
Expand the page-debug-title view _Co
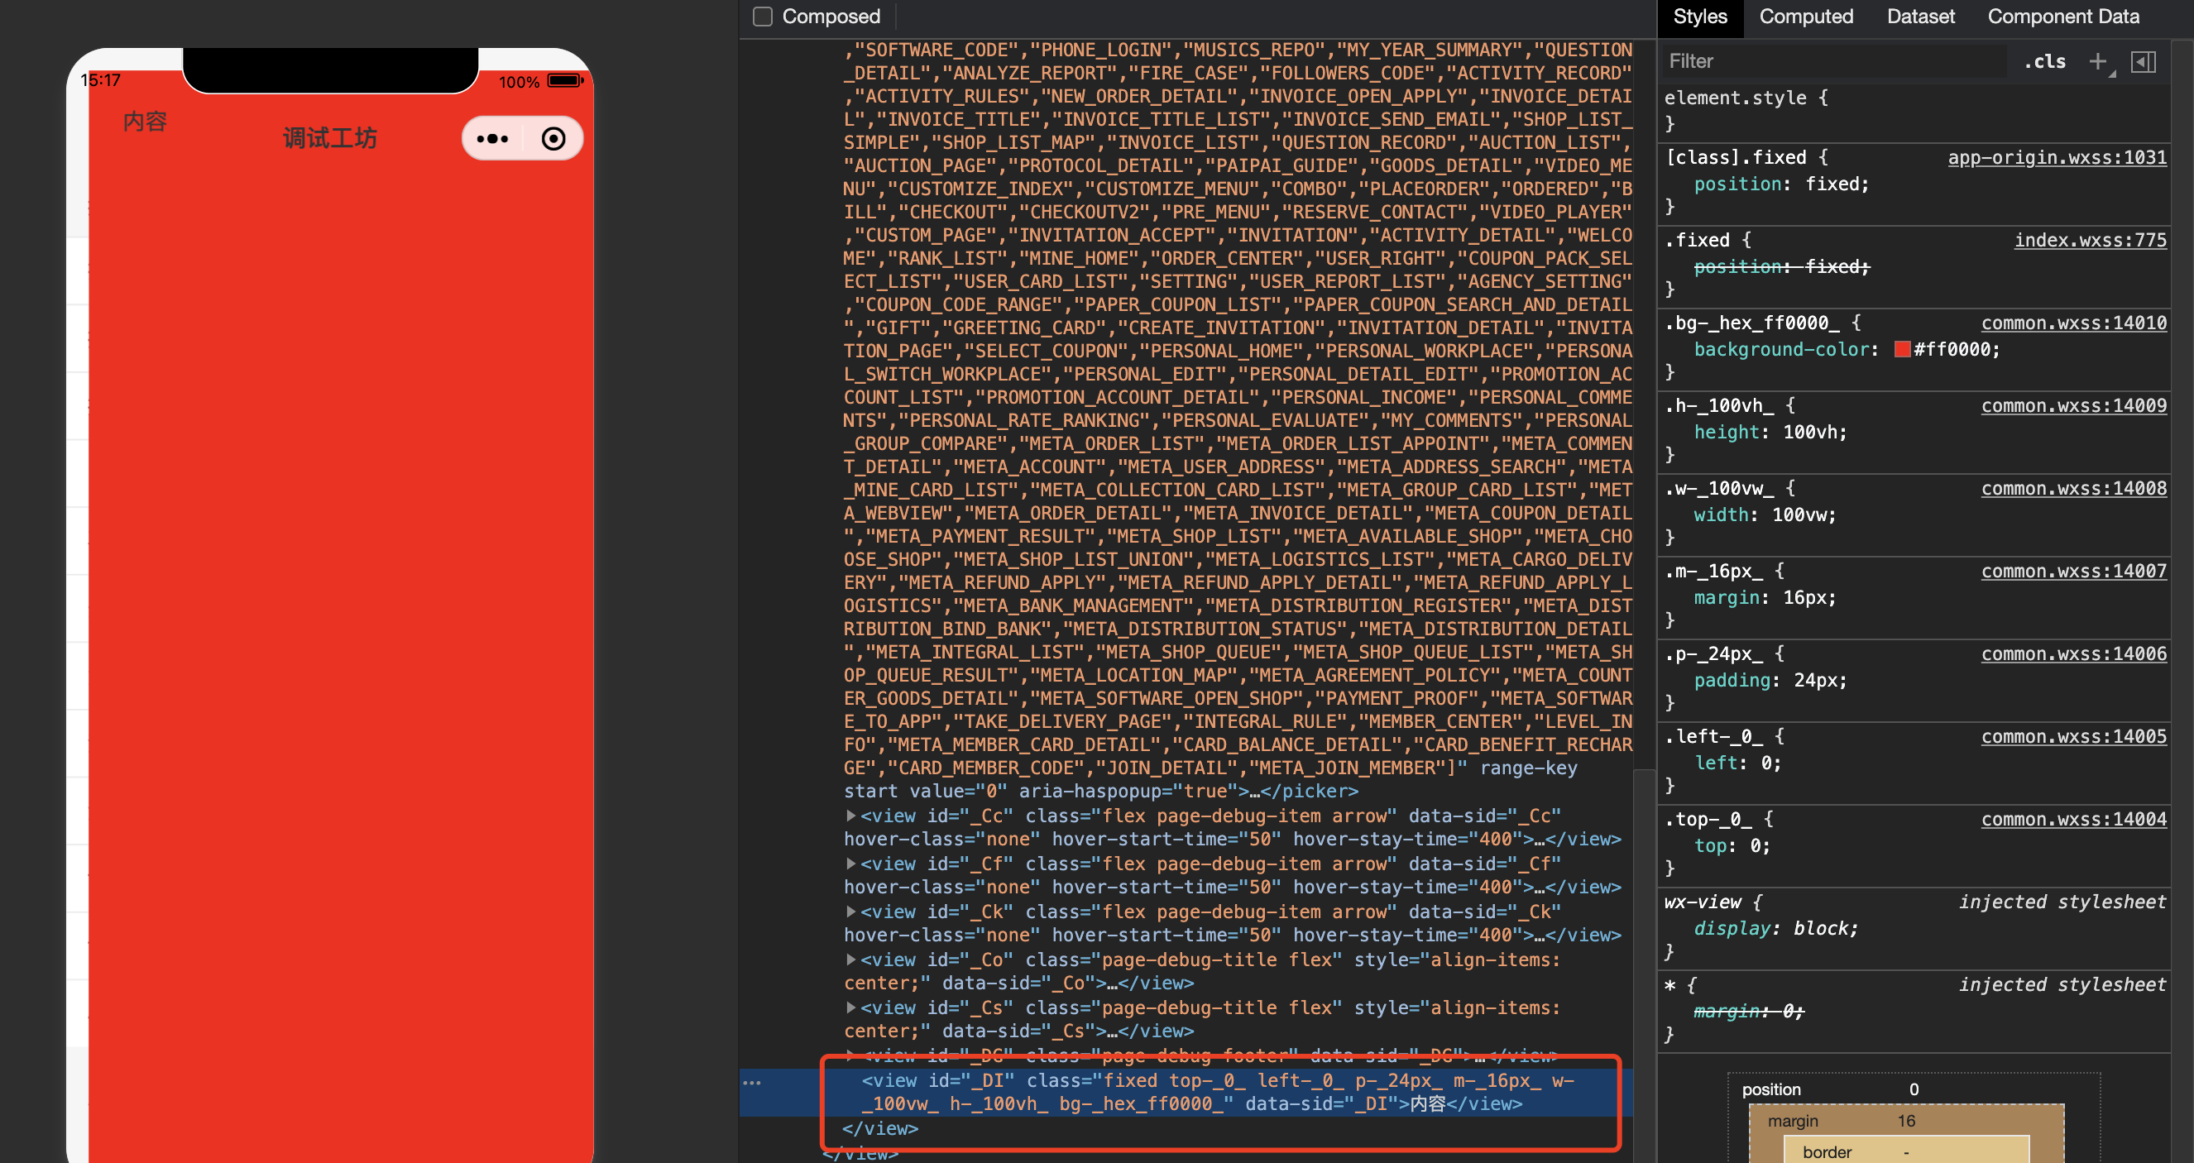click(x=850, y=960)
